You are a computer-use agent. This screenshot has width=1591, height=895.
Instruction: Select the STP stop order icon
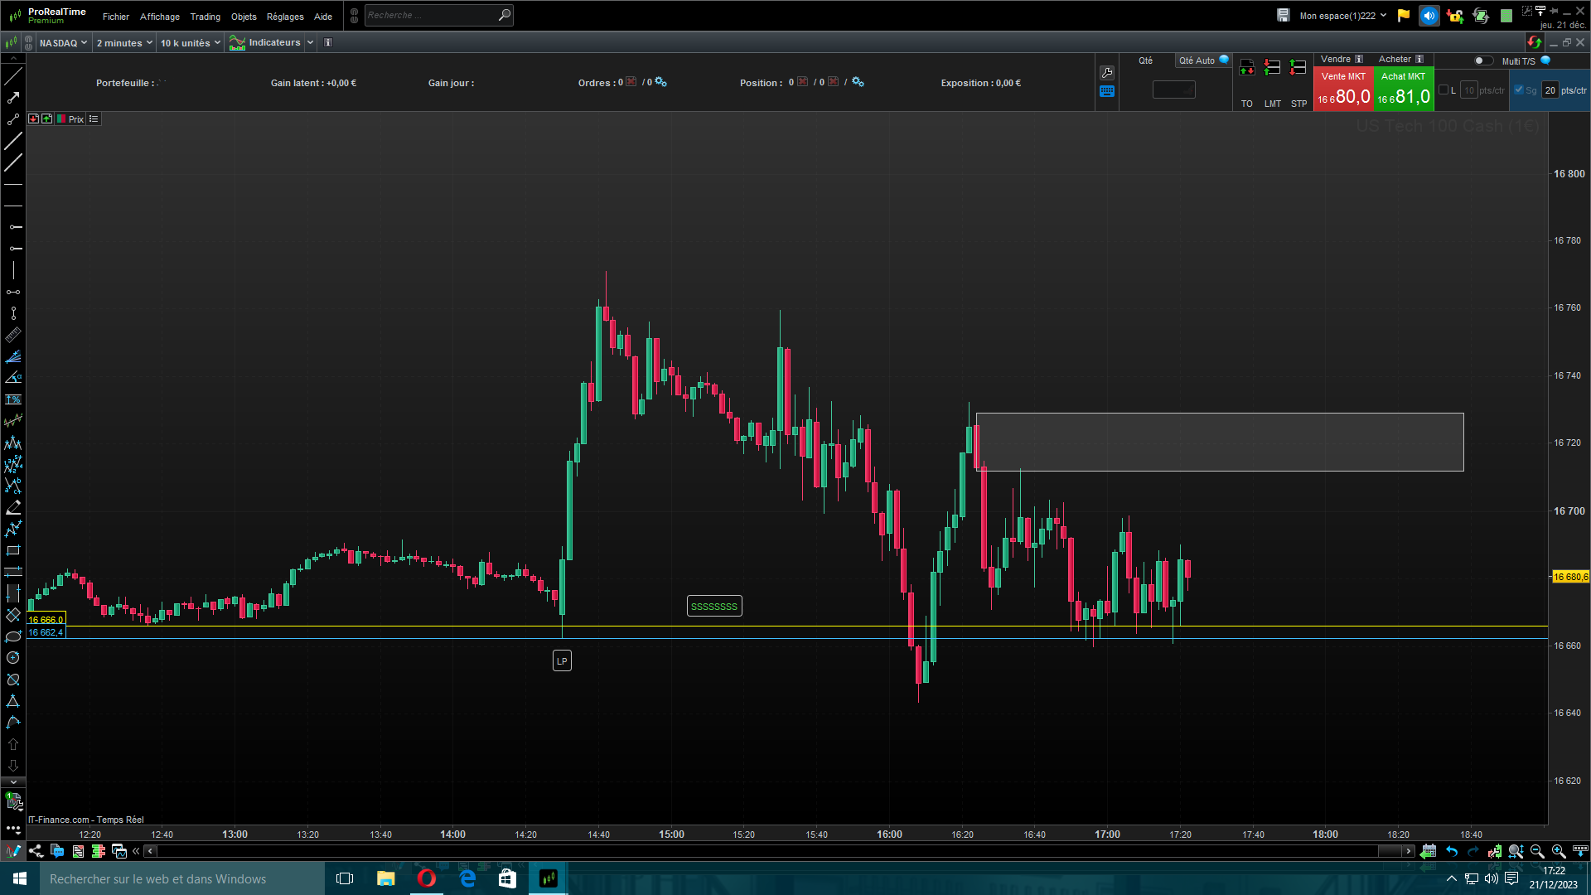click(x=1298, y=68)
